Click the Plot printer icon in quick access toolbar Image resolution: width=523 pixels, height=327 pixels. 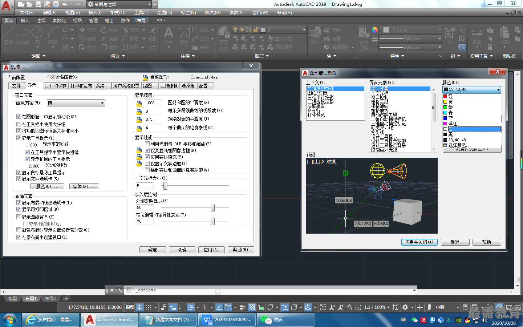click(56, 4)
